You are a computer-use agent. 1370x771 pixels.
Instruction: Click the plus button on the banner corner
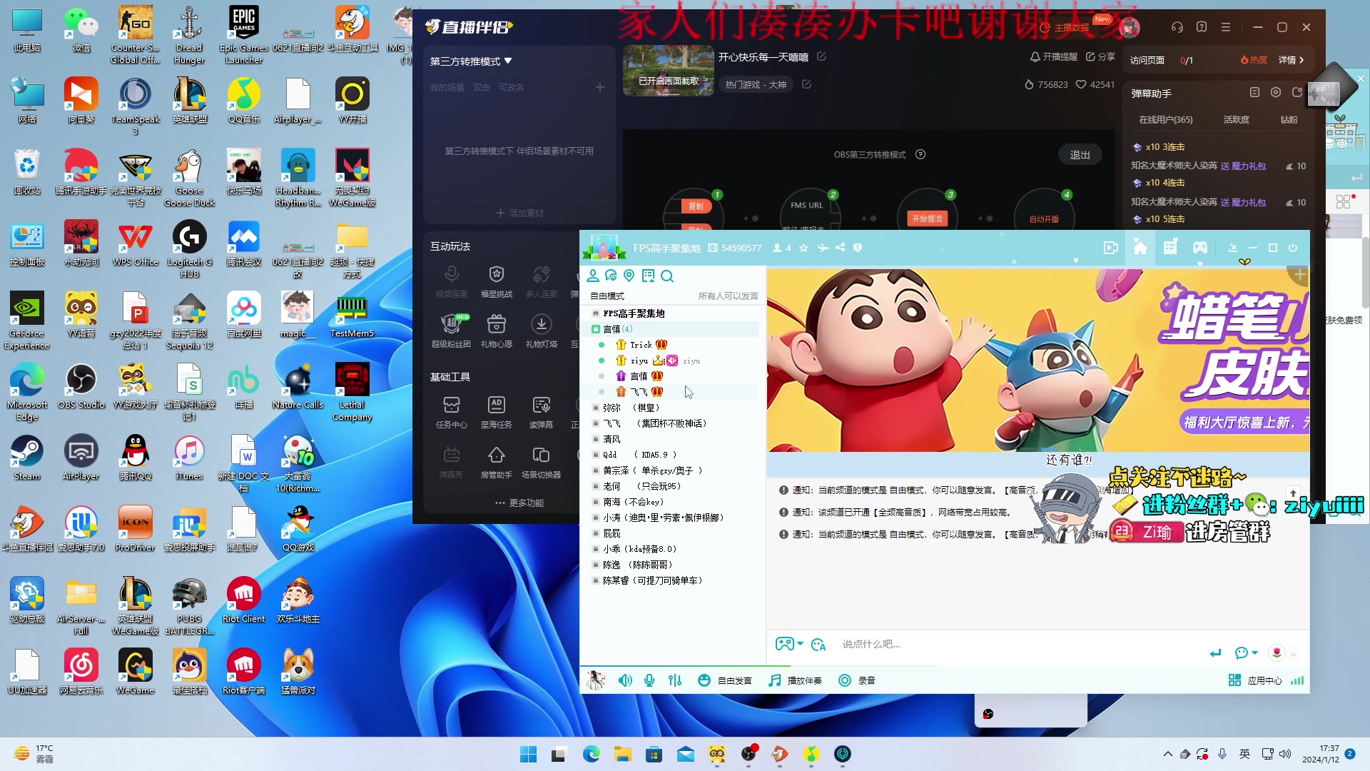pyautogui.click(x=1299, y=275)
